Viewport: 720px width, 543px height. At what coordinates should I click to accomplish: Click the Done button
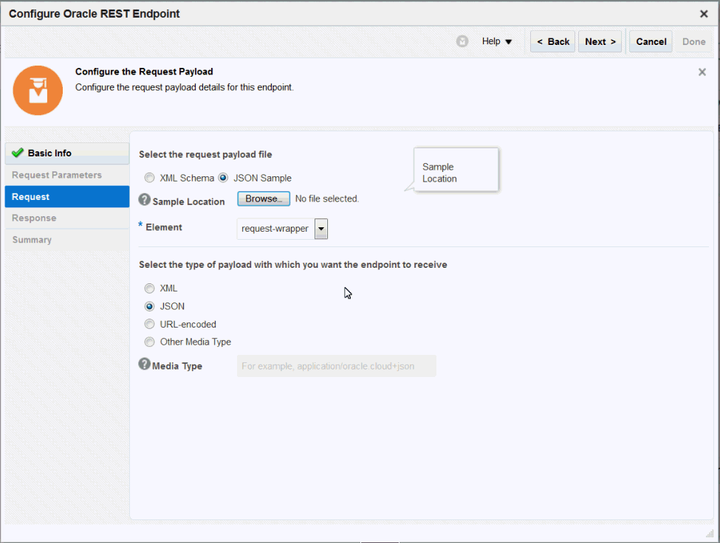coord(694,42)
